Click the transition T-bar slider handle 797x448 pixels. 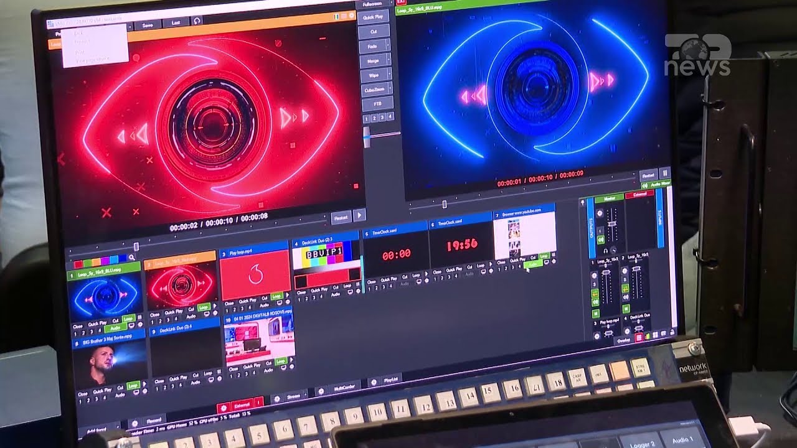tap(367, 138)
